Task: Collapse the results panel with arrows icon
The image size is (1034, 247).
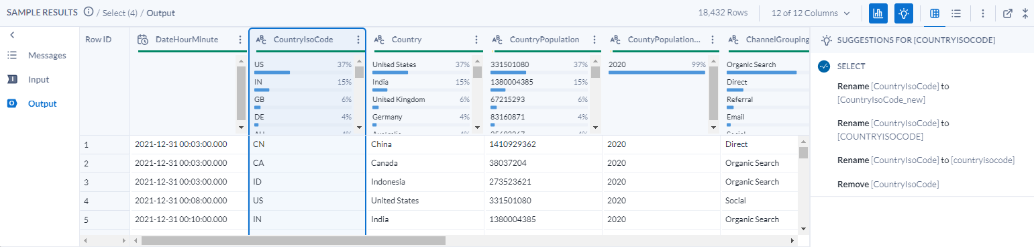Action: pyautogui.click(x=1025, y=13)
